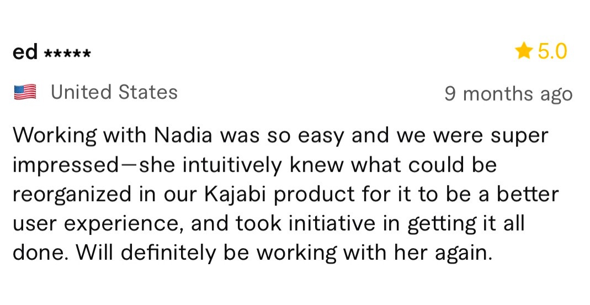
Task: Click the masked asterisks after the username
Action: click(67, 54)
